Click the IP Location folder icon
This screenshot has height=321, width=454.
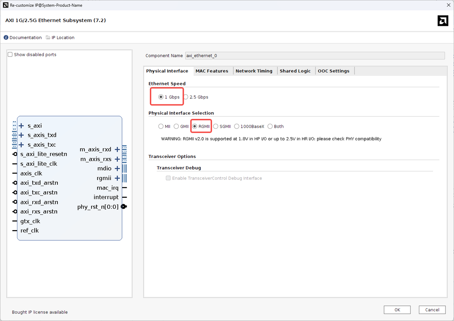[x=49, y=38]
